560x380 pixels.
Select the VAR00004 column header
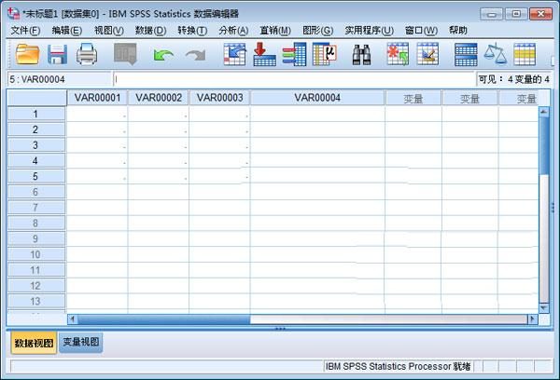(x=317, y=98)
